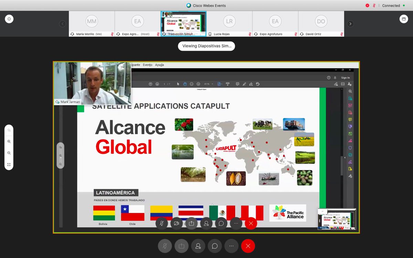Click participants icon in floating control overlay
This screenshot has height=258, width=413.
coord(206,223)
